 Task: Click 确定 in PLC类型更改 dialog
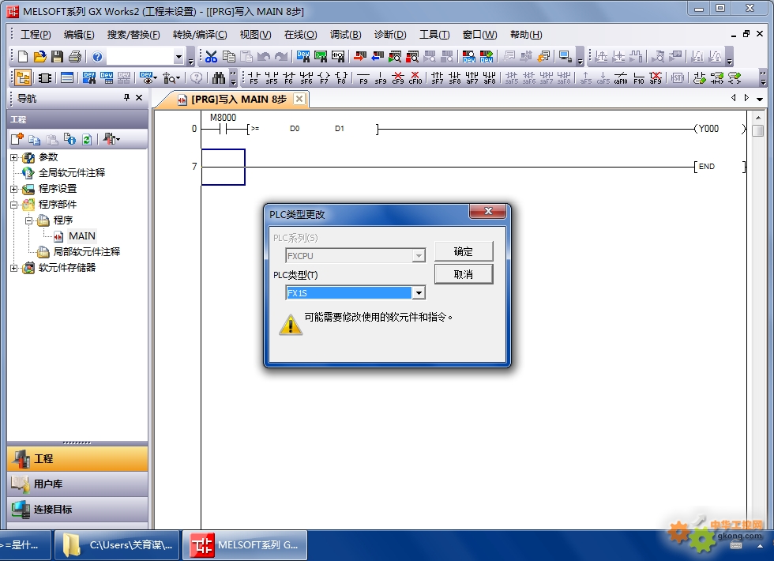click(464, 251)
